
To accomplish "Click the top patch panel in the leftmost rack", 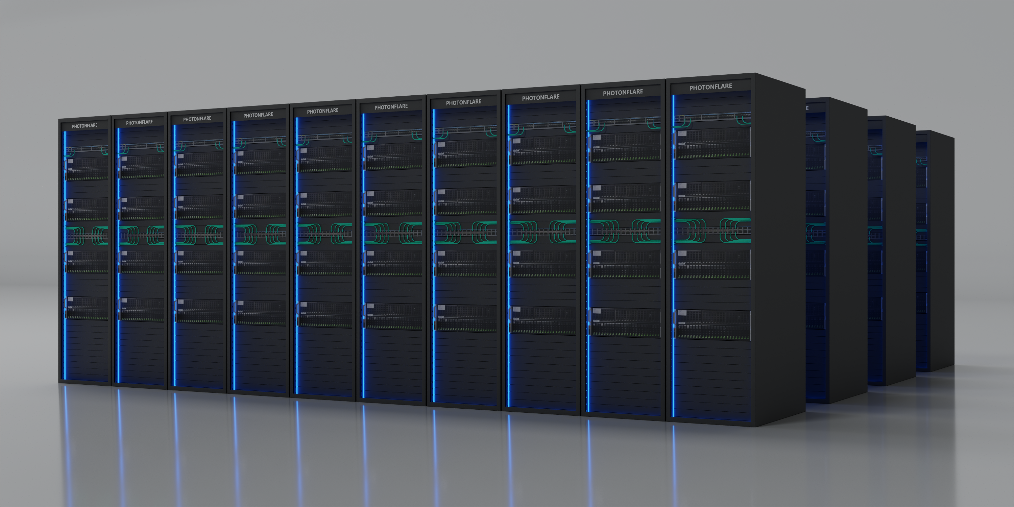I will 87,149.
